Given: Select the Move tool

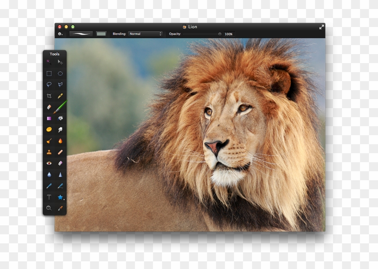Looking at the screenshot, I should click(60, 62).
